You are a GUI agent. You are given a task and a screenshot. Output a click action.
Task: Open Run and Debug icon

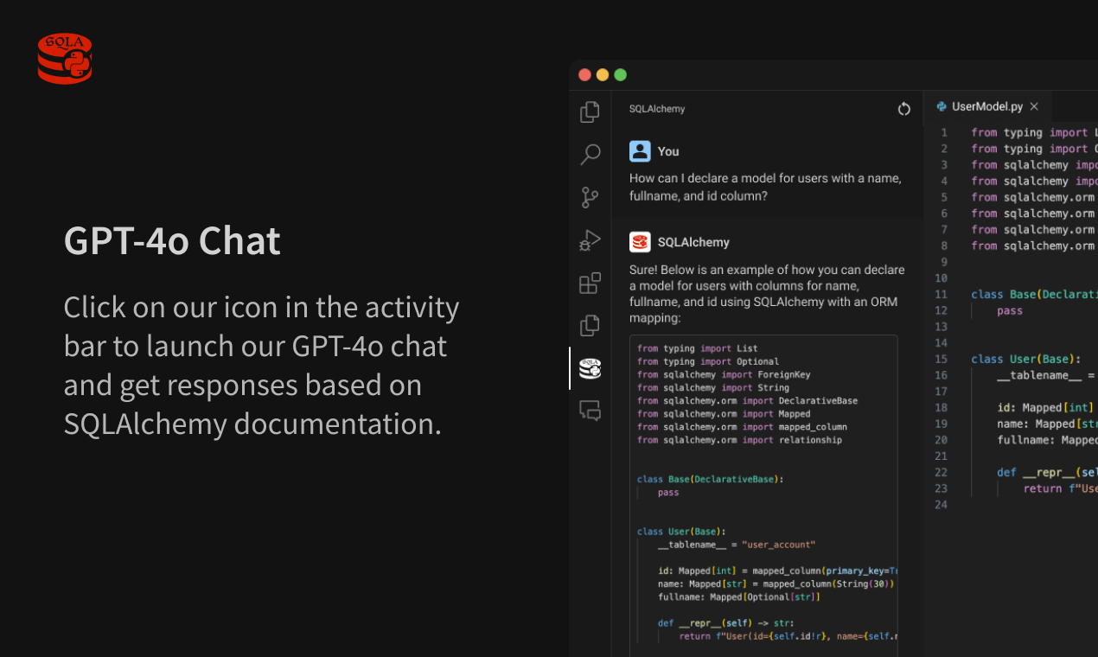click(x=590, y=240)
